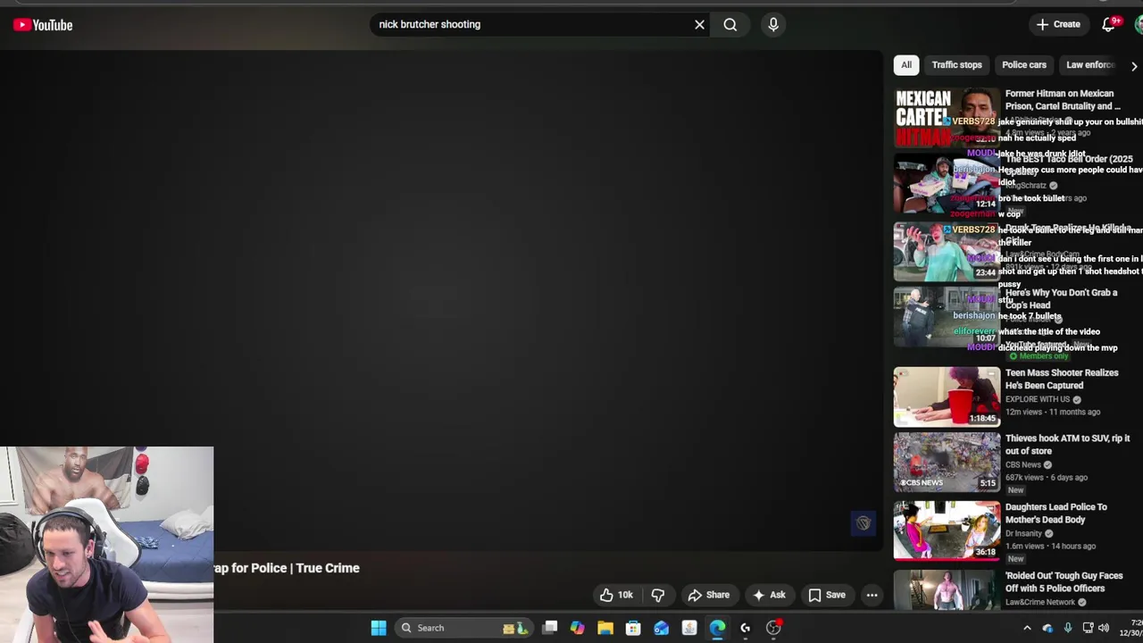The height and width of the screenshot is (643, 1143).
Task: Open the volume speaker tray icon
Action: coord(1105,628)
